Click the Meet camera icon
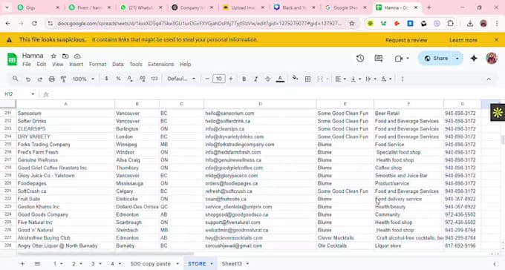Screen dimensions: 505x270 click(399, 59)
